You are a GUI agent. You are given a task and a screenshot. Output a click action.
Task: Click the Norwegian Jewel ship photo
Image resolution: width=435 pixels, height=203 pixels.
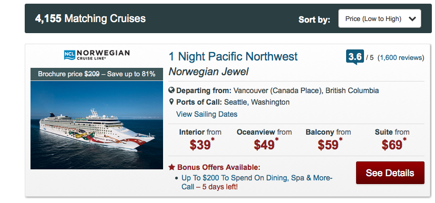coord(97,125)
